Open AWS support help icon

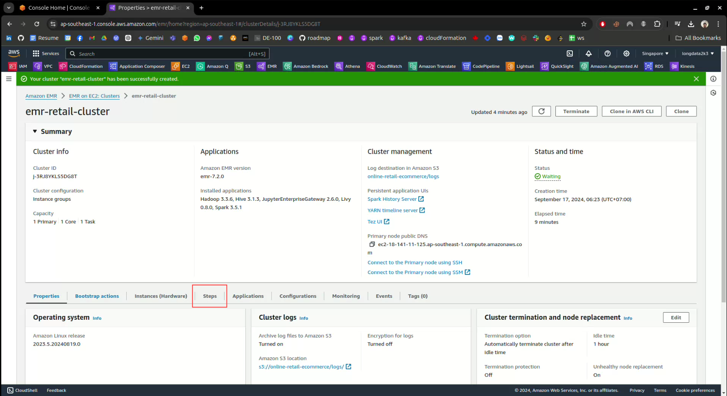pos(608,53)
